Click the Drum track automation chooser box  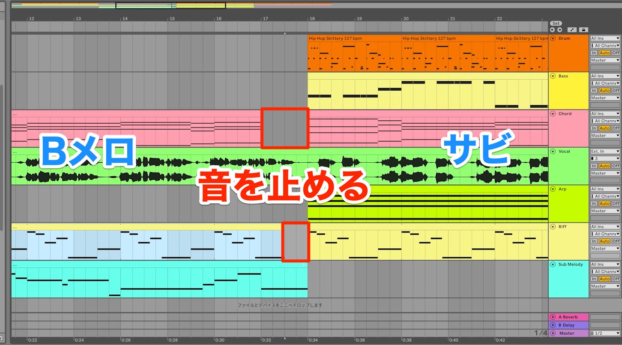[x=605, y=68]
